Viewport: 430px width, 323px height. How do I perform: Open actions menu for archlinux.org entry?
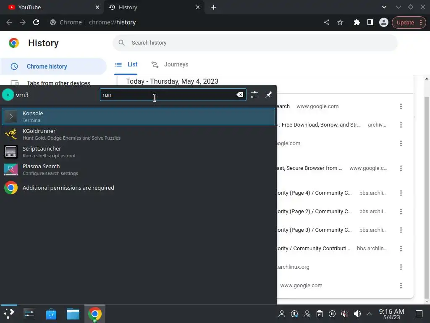click(x=401, y=267)
